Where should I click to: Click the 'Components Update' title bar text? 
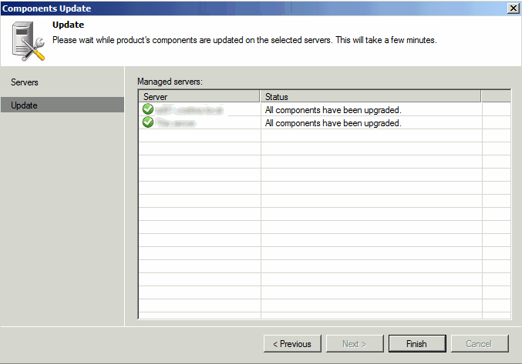click(x=46, y=8)
